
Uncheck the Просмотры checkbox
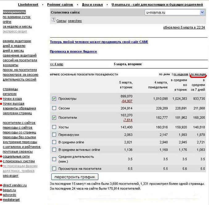54,99
